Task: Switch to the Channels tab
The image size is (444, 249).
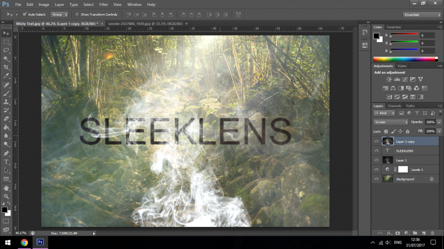Action: (394, 106)
